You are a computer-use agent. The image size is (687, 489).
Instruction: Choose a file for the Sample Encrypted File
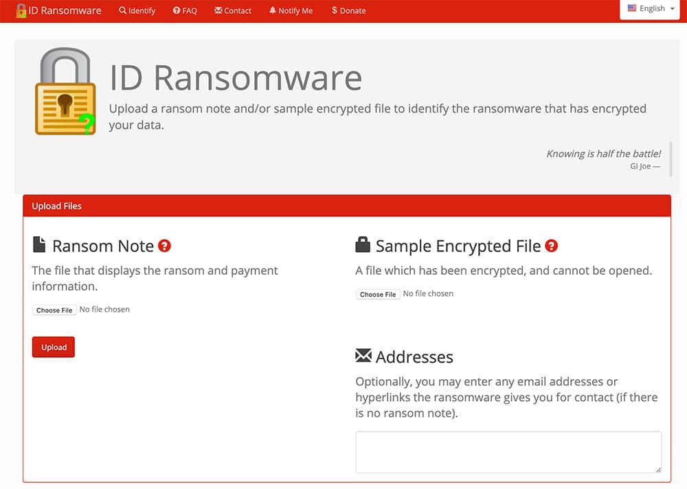coord(378,295)
